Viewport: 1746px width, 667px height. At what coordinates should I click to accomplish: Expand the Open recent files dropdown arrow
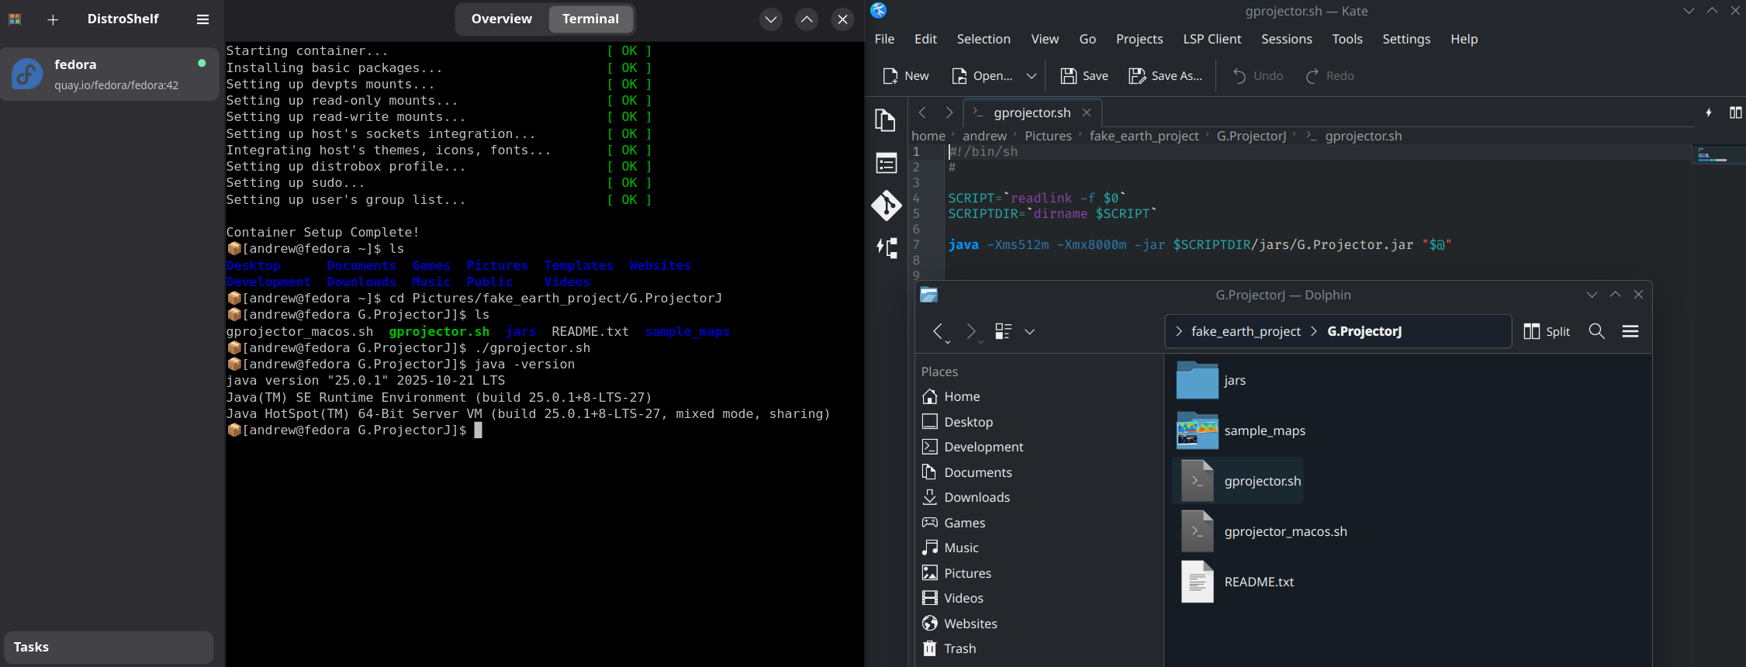[x=1031, y=76]
